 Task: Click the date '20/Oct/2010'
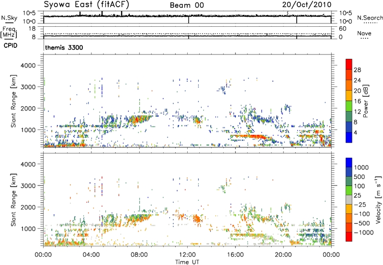tap(307, 5)
